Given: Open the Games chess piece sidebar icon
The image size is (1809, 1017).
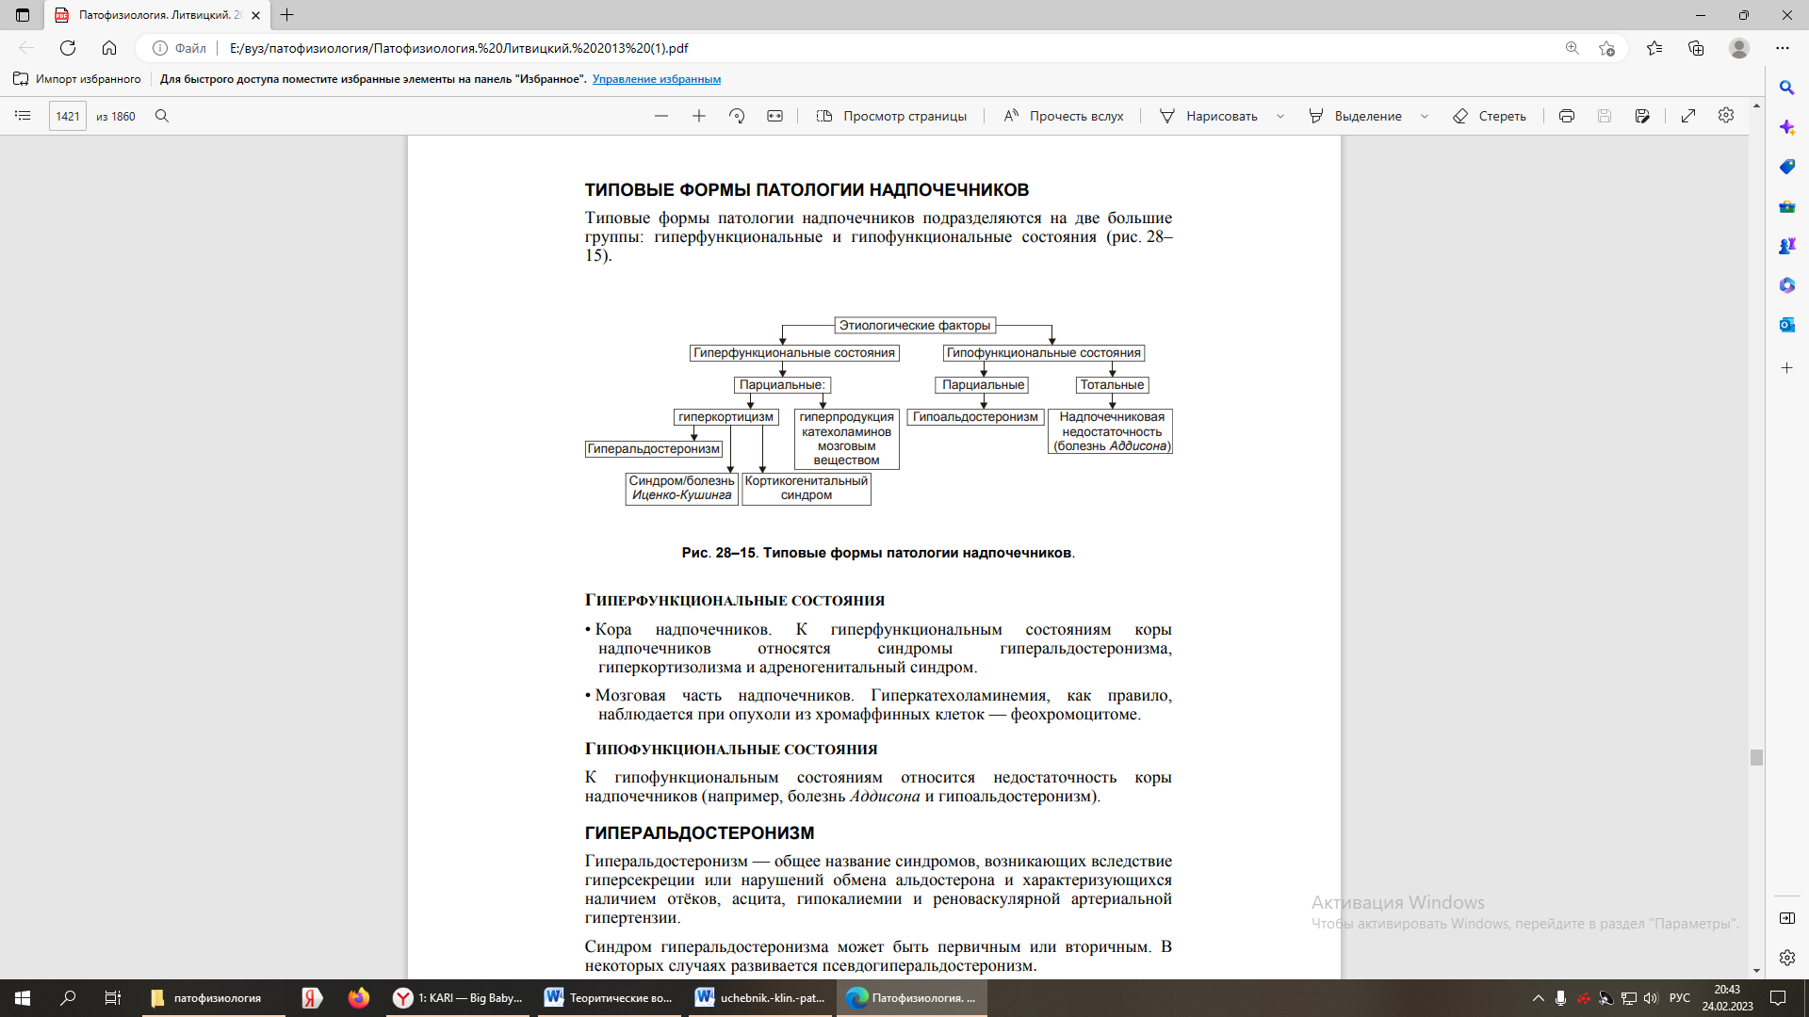Looking at the screenshot, I should pos(1786,246).
